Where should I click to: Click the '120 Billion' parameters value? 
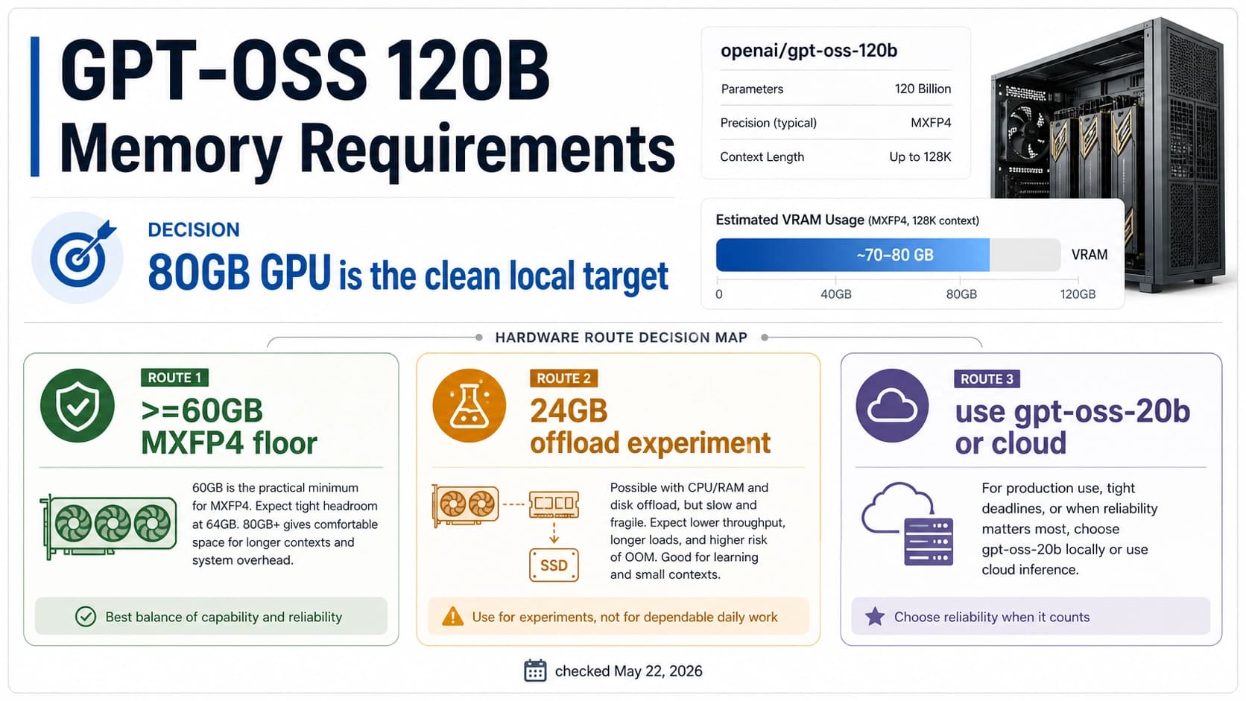click(923, 89)
